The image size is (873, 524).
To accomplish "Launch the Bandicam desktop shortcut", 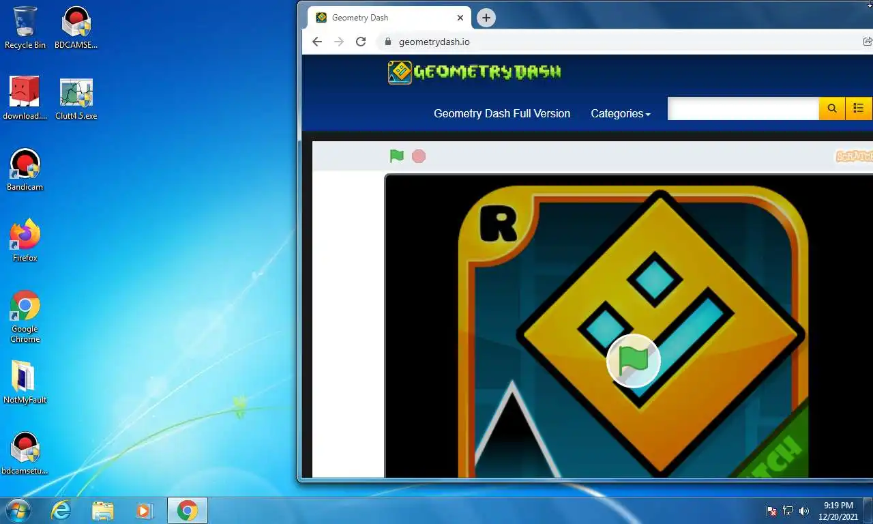I will [x=25, y=169].
